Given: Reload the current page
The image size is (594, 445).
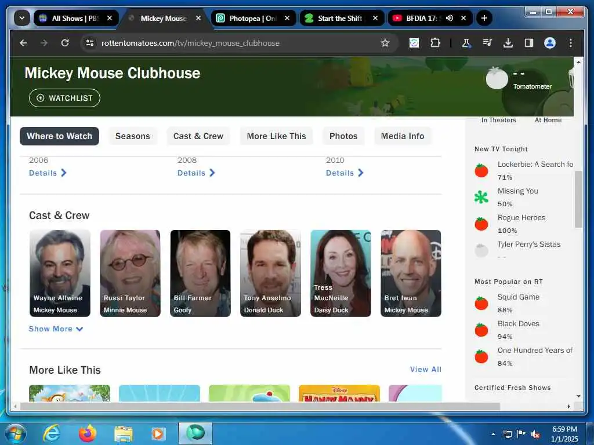Looking at the screenshot, I should coord(65,43).
